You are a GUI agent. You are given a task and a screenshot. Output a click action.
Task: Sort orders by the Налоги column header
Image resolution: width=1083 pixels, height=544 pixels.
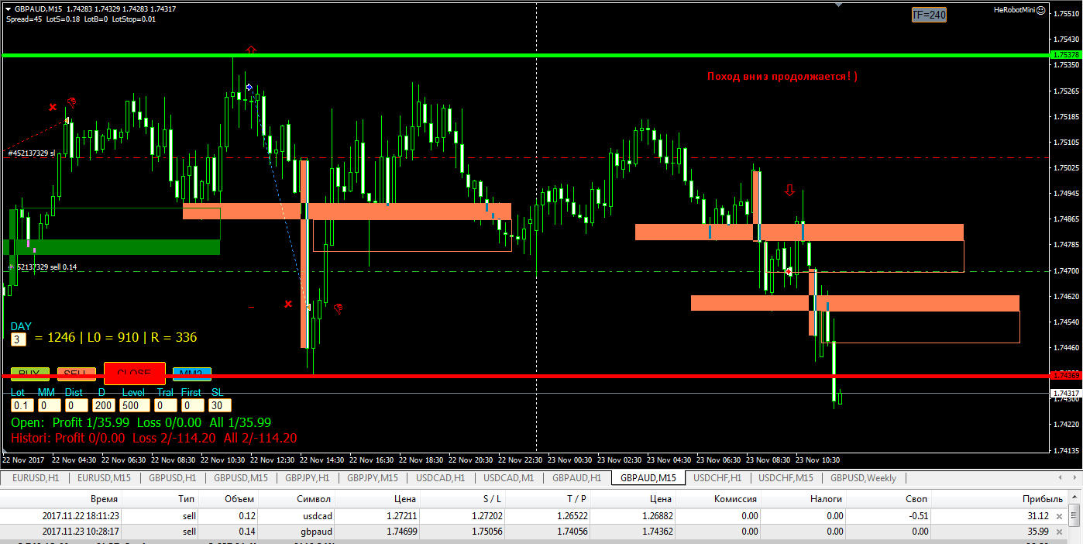tap(803, 498)
